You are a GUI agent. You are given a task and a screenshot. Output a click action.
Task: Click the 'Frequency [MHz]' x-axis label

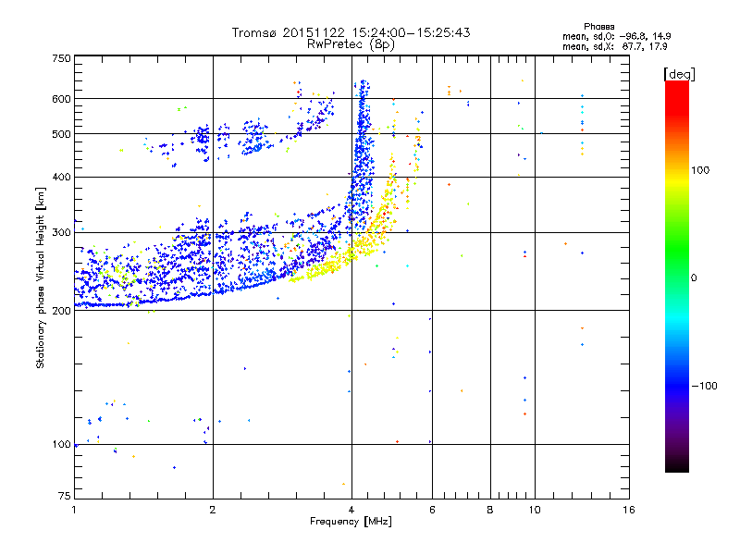tap(351, 522)
